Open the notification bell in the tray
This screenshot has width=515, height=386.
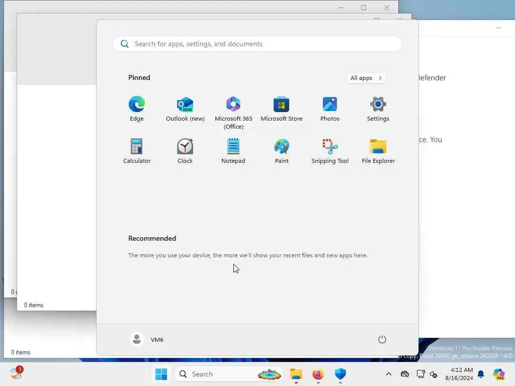point(481,374)
